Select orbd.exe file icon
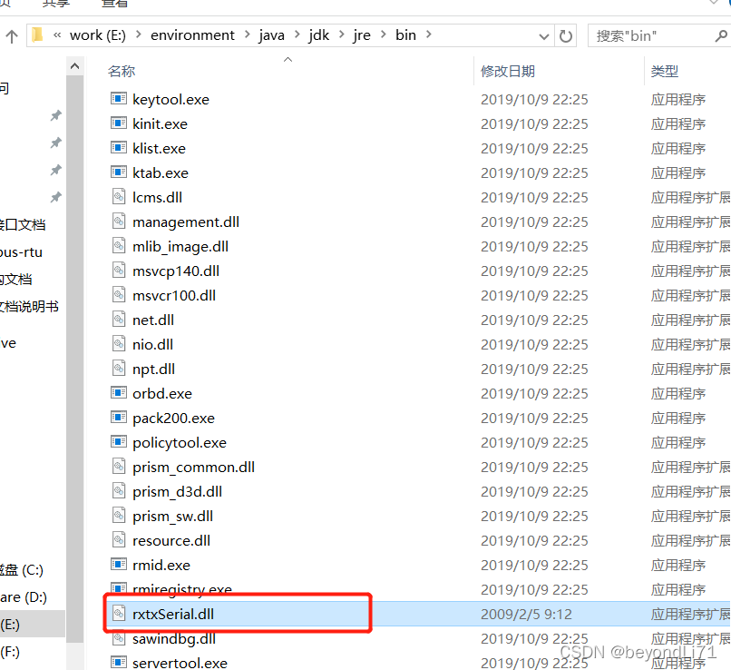This screenshot has width=731, height=670. click(119, 393)
